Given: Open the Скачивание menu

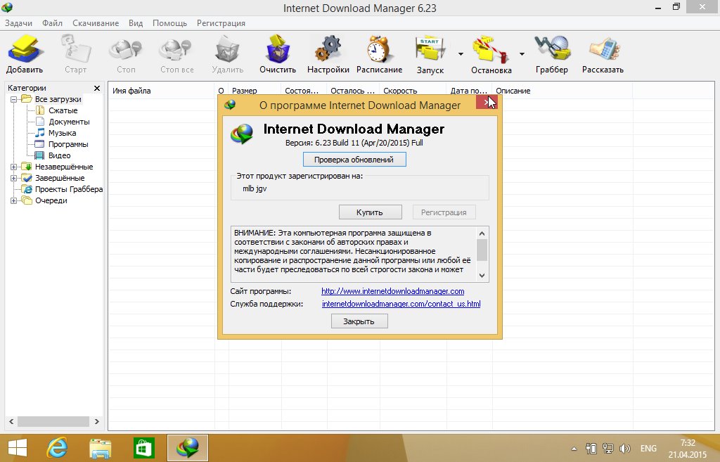Looking at the screenshot, I should (96, 23).
